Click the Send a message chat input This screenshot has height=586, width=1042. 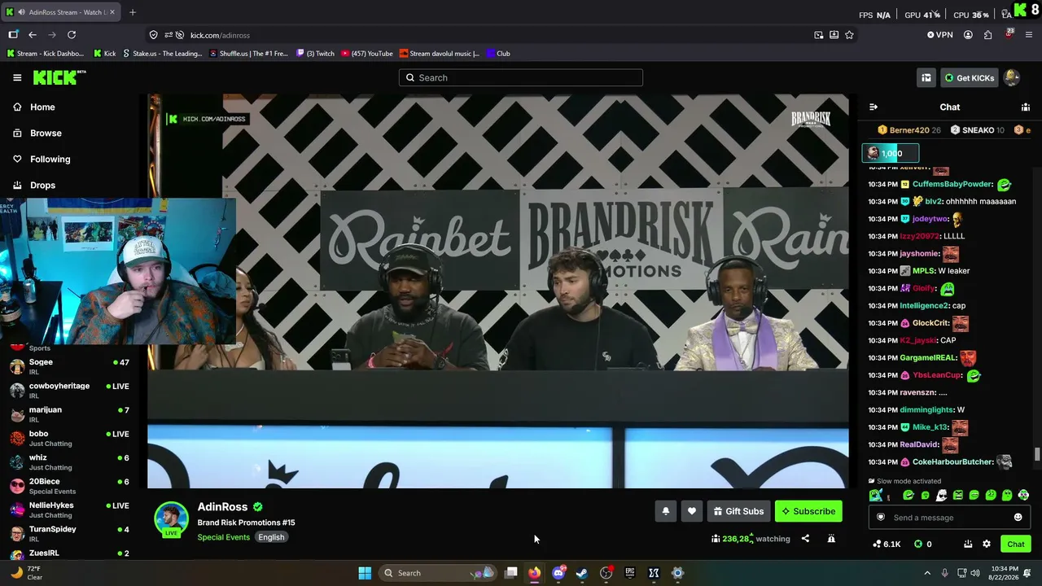click(949, 518)
